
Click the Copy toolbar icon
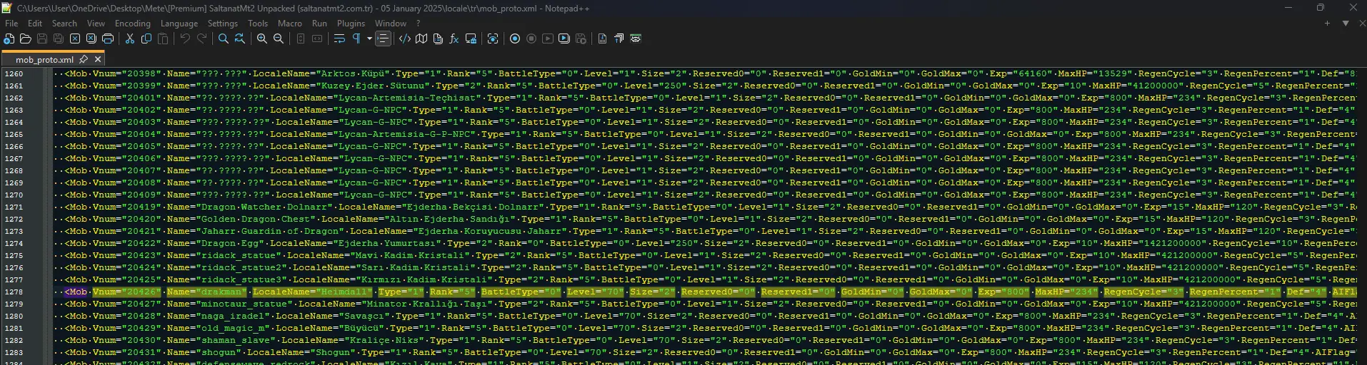tap(146, 38)
